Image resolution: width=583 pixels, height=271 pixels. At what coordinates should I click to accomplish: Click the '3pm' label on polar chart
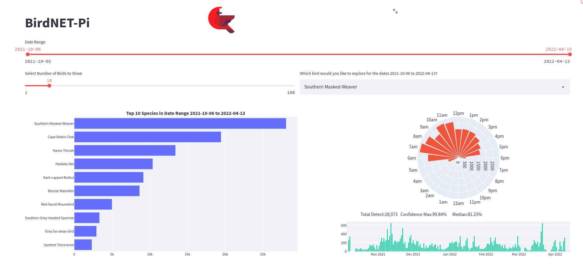(x=492, y=127)
